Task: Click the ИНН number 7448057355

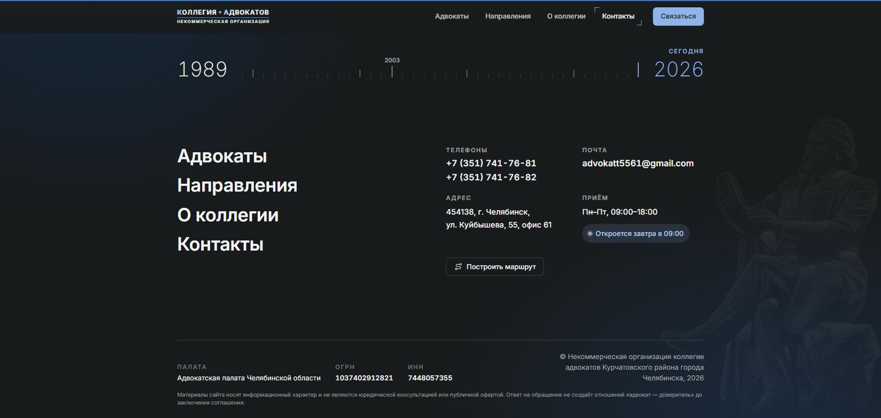Action: (430, 378)
